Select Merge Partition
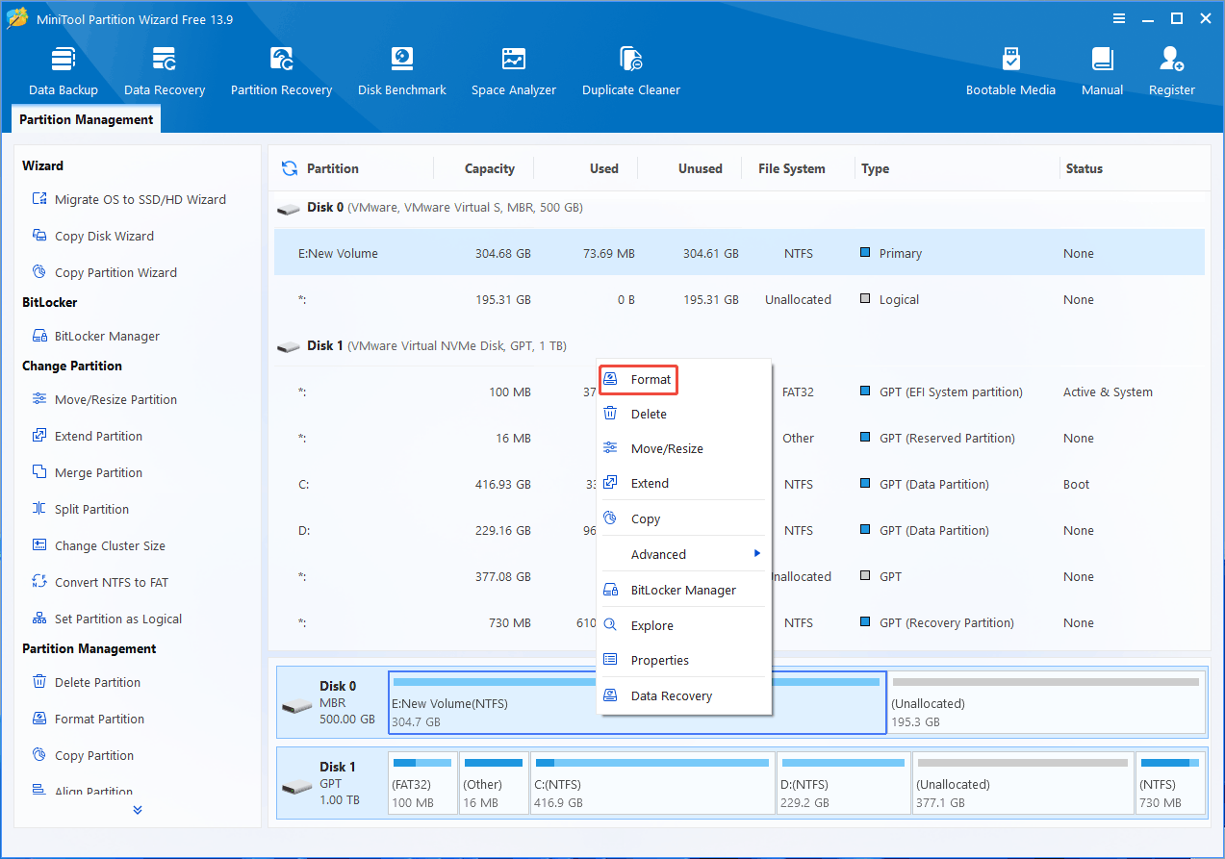The image size is (1225, 859). (x=88, y=472)
